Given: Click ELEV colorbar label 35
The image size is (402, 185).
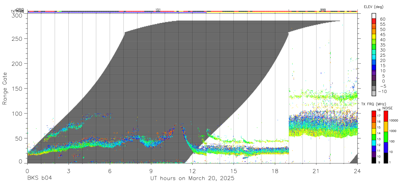Looking at the screenshot, I should [x=382, y=45].
